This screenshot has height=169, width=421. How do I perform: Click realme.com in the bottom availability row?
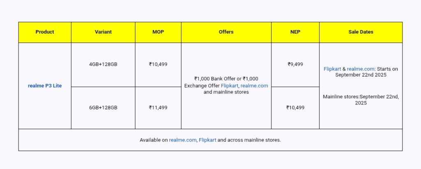point(183,140)
